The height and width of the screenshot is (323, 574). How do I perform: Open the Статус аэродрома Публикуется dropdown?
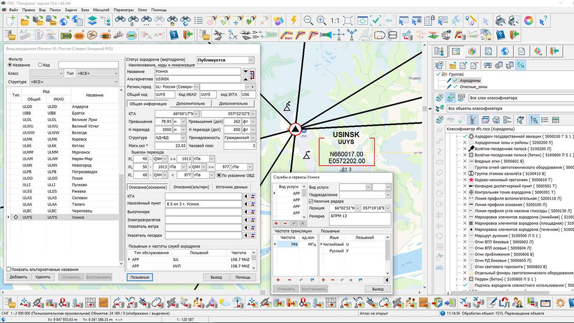(x=251, y=60)
